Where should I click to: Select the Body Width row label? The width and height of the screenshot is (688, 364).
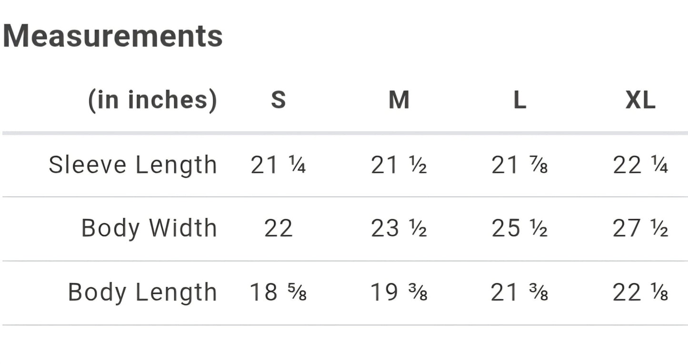[x=149, y=228]
